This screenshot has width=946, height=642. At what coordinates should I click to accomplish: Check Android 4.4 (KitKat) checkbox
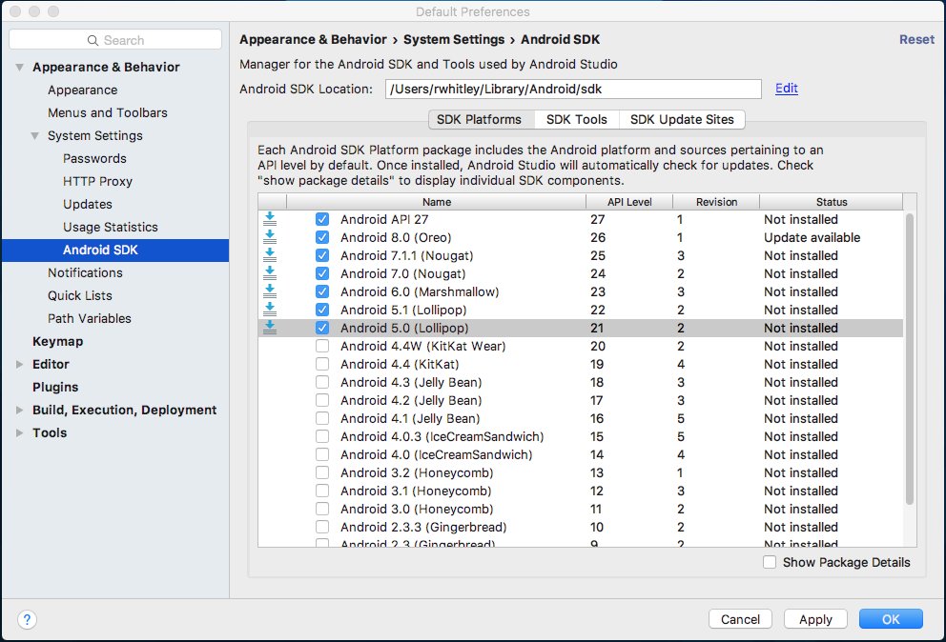point(322,364)
